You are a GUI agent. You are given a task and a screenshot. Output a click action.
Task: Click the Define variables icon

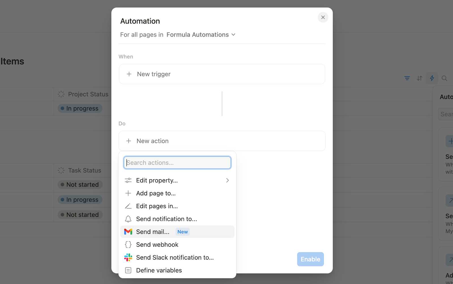pos(128,270)
